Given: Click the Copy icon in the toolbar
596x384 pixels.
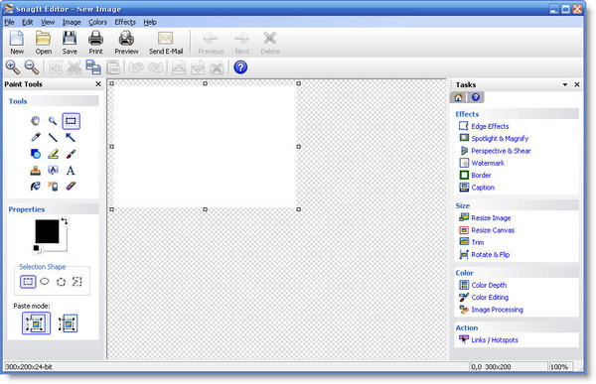Looking at the screenshot, I should click(x=93, y=67).
